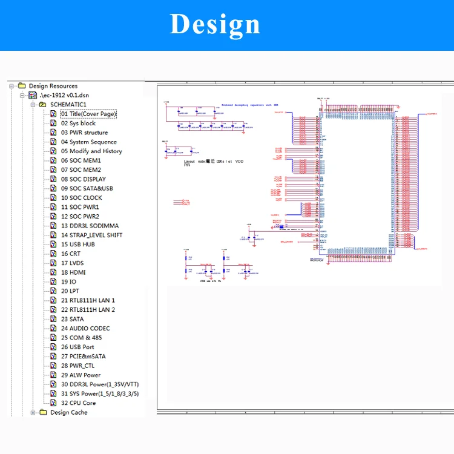Click the schematic page icon beside 02 Sys block

click(54, 123)
